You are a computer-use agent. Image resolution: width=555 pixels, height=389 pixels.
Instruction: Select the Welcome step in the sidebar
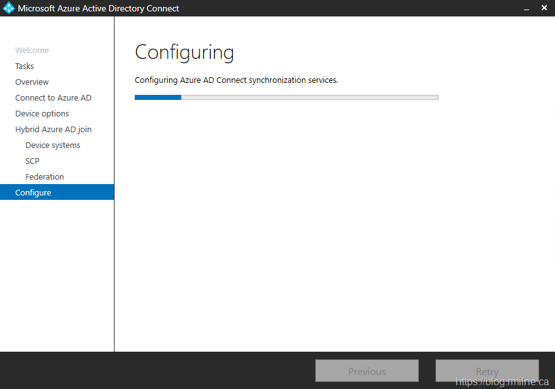[x=32, y=51]
